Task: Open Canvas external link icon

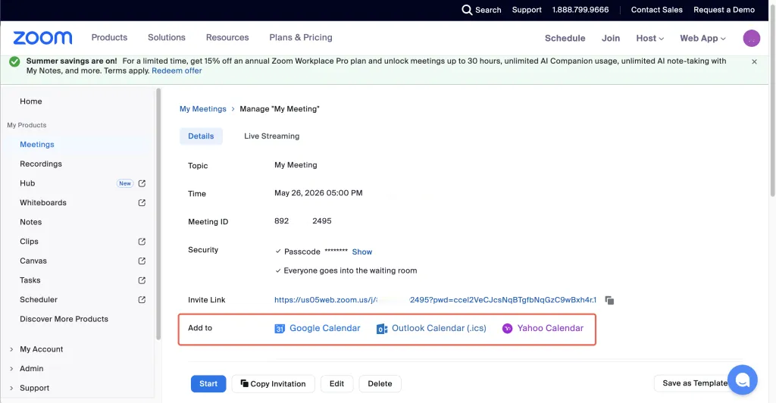Action: [142, 261]
